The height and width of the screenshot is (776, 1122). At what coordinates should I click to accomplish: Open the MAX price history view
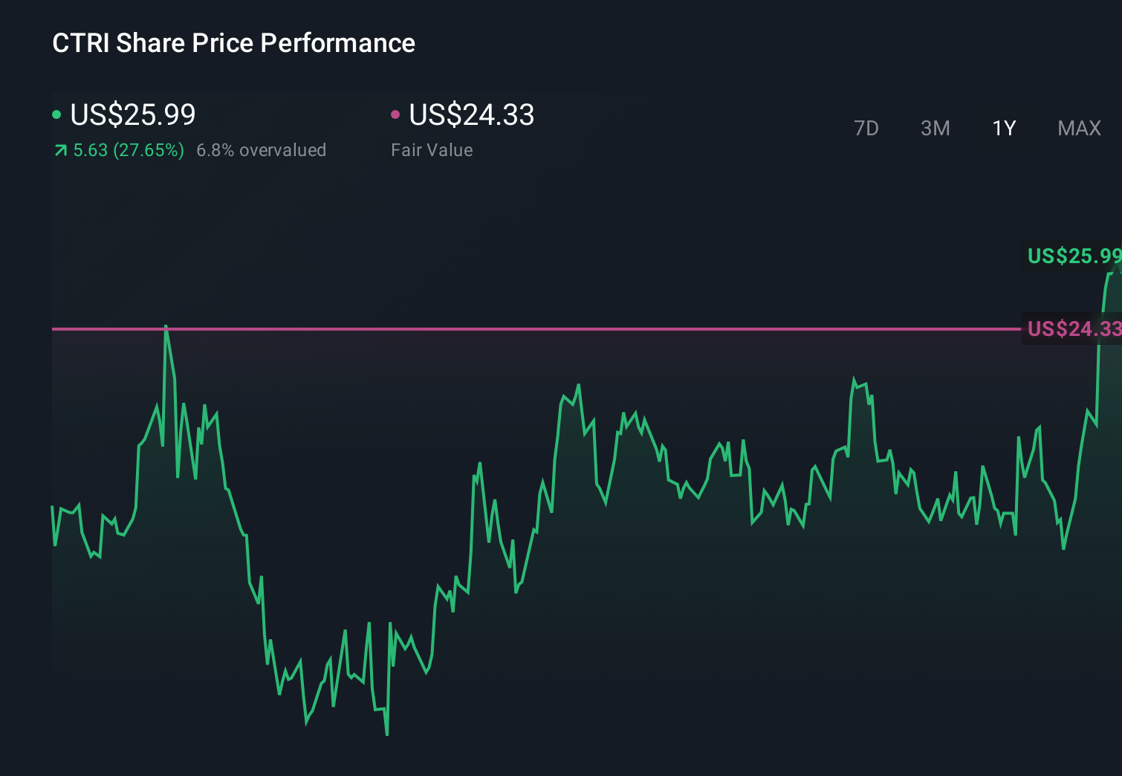point(1079,128)
